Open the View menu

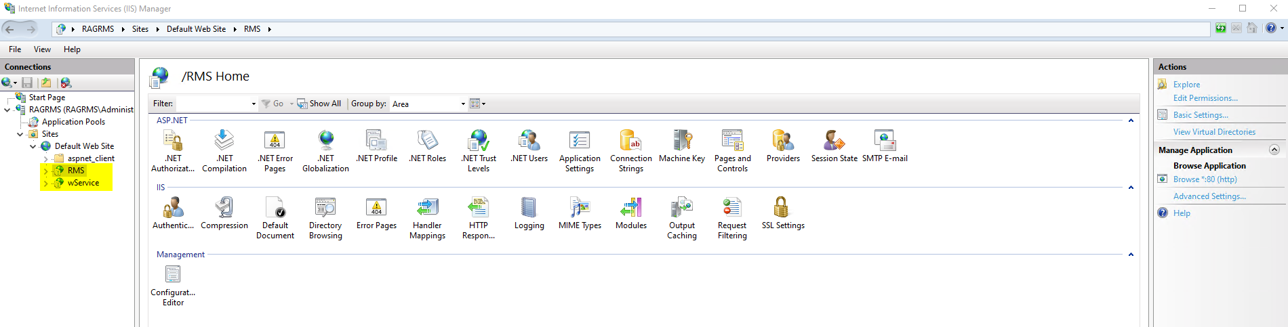point(42,49)
